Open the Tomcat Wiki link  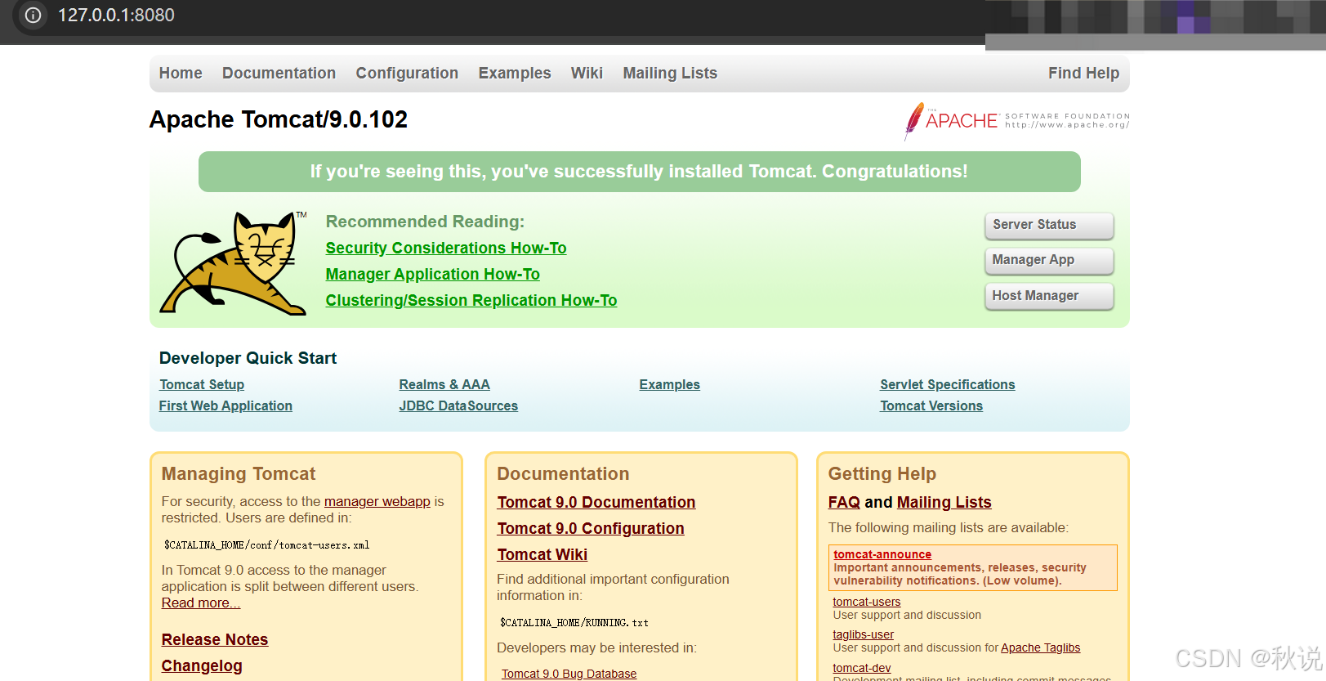(x=542, y=554)
